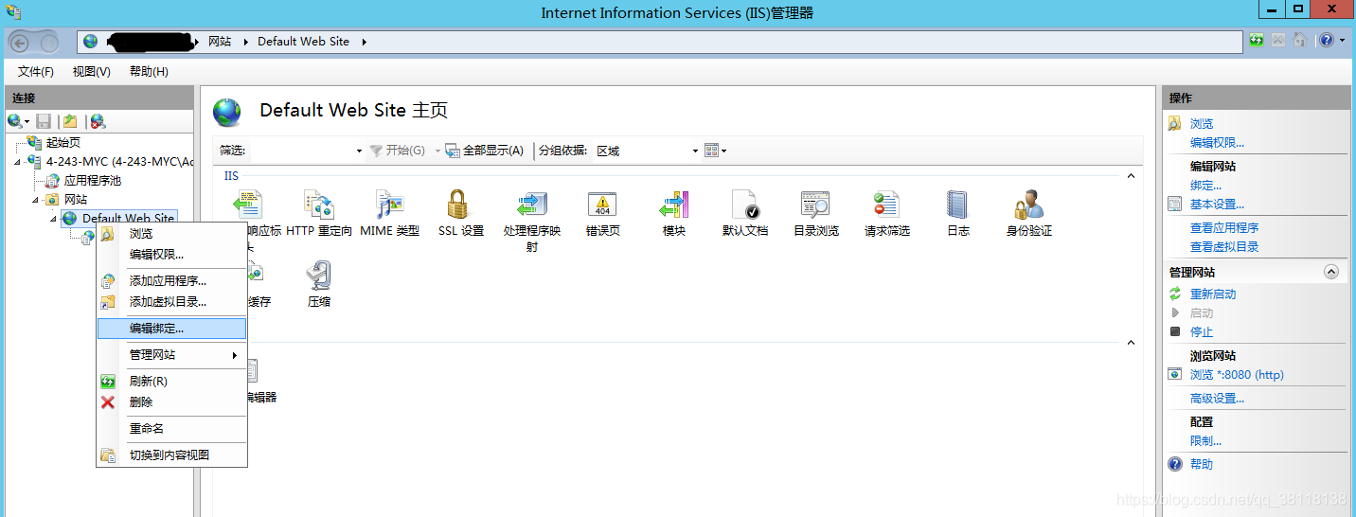Choose 切换到内容视图 in the context menu
Screen dimensions: 1356x517
pyautogui.click(x=171, y=455)
